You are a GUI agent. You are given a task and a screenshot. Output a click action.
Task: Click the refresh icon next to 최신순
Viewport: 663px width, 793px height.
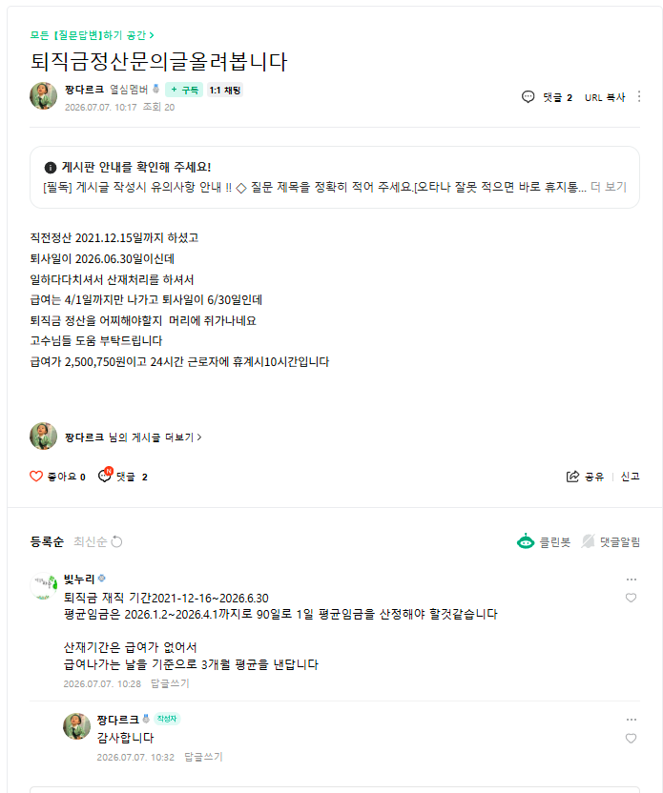(117, 541)
